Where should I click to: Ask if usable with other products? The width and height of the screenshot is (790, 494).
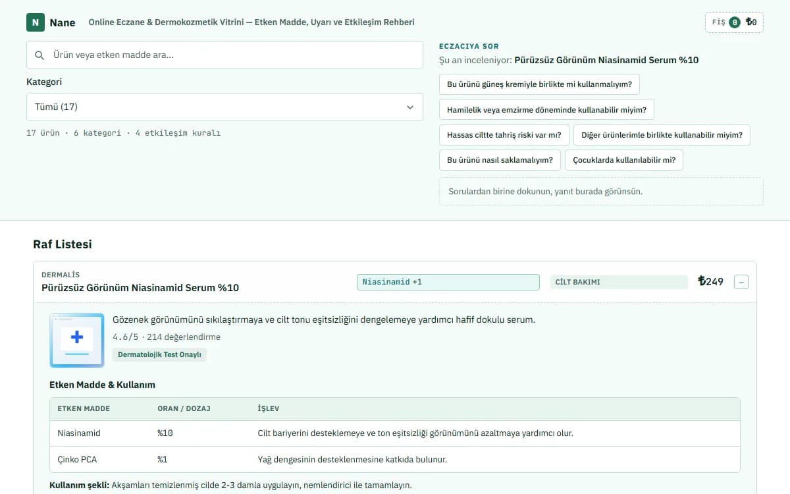[662, 135]
